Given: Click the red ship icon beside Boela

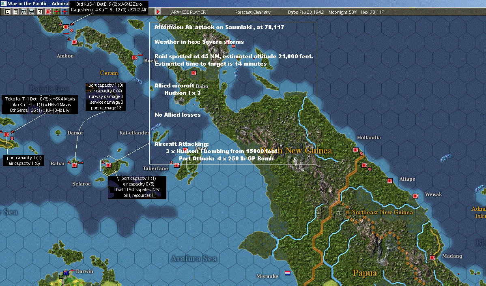Looking at the screenshot, I should pos(140,54).
